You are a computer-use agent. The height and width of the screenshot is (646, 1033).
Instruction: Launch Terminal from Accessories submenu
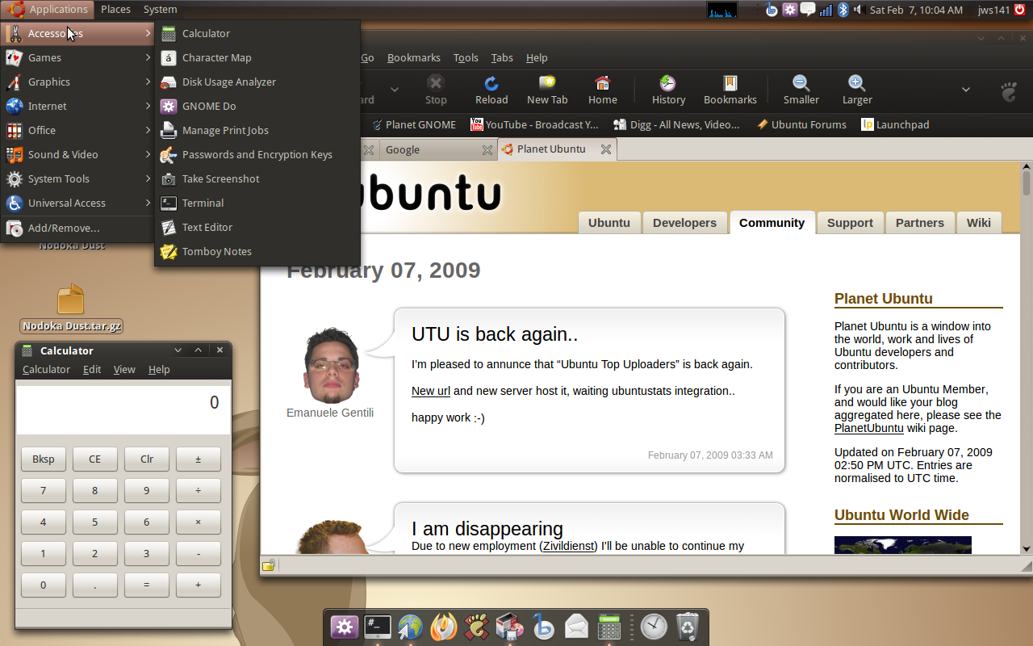(257, 203)
